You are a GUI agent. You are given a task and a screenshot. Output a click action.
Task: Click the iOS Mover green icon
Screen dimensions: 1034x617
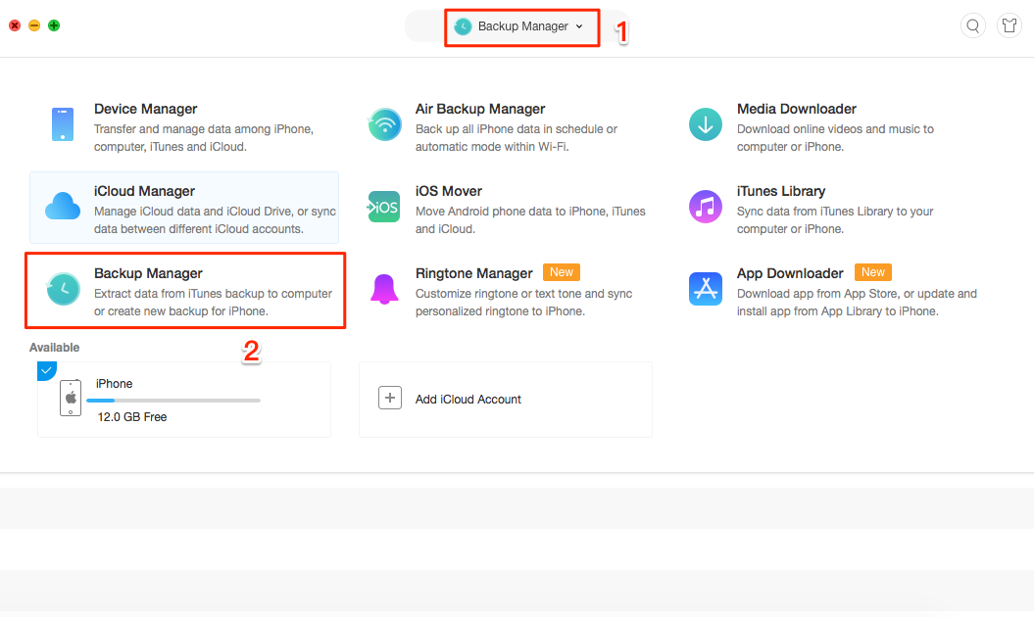point(383,207)
